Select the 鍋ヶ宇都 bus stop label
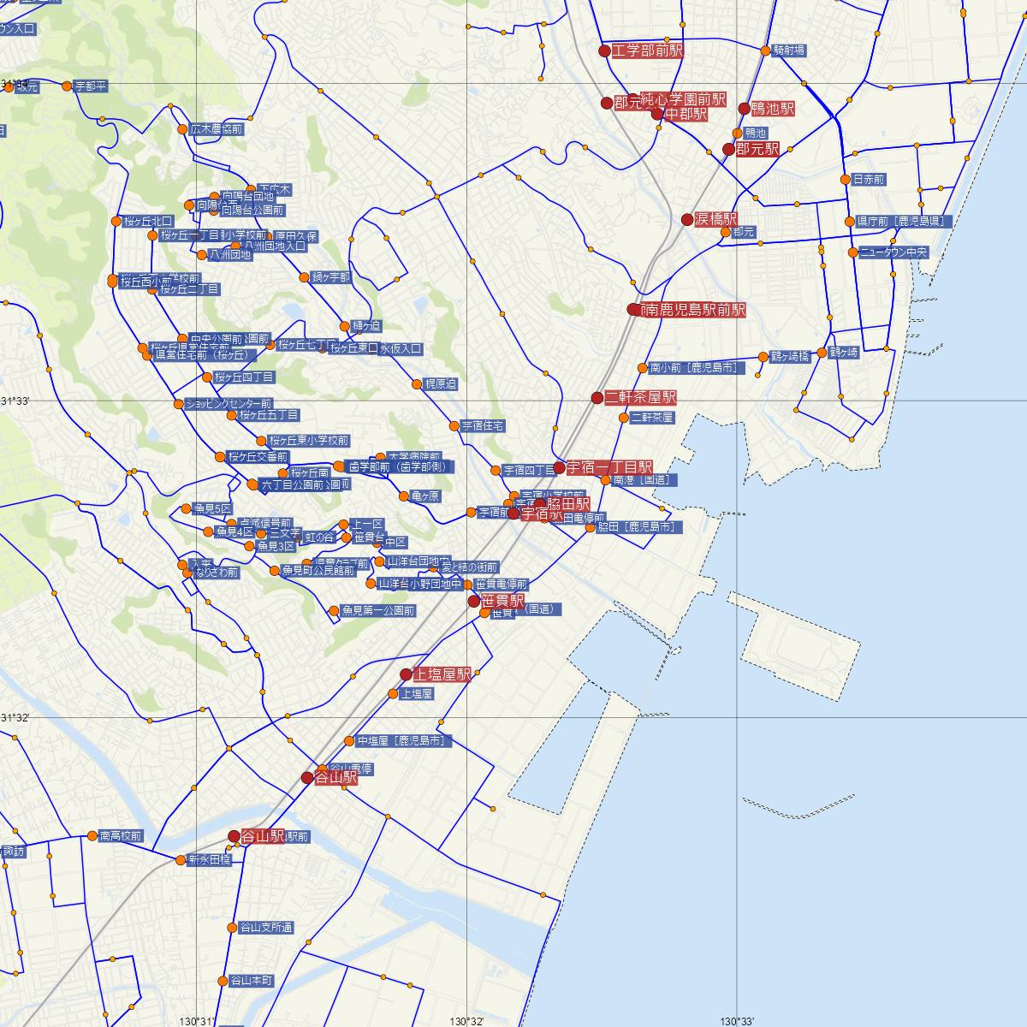Viewport: 1027px width, 1027px height. [331, 277]
